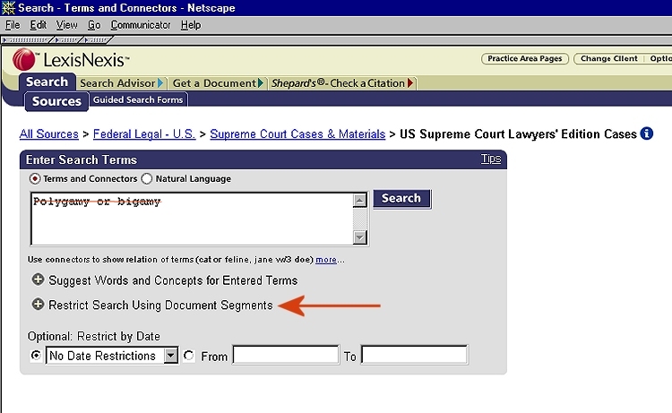Select the Natural Language radio button
The image size is (672, 413).
click(x=147, y=178)
